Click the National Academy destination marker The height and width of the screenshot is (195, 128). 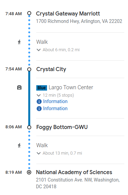tap(29, 172)
